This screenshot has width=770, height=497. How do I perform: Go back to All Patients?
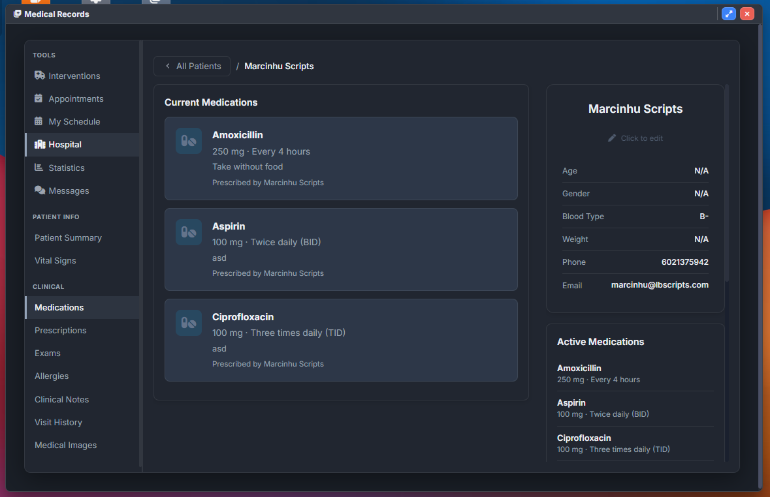pos(192,67)
